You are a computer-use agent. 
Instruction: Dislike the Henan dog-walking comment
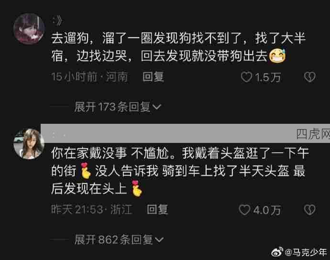click(310, 77)
